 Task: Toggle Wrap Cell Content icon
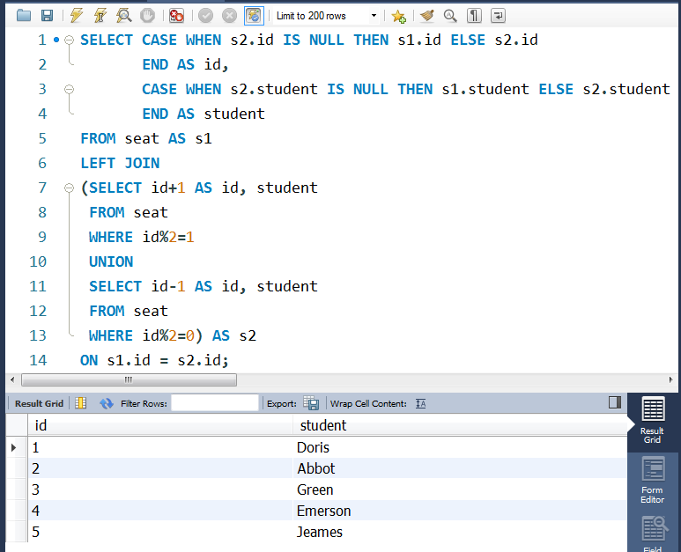(420, 403)
